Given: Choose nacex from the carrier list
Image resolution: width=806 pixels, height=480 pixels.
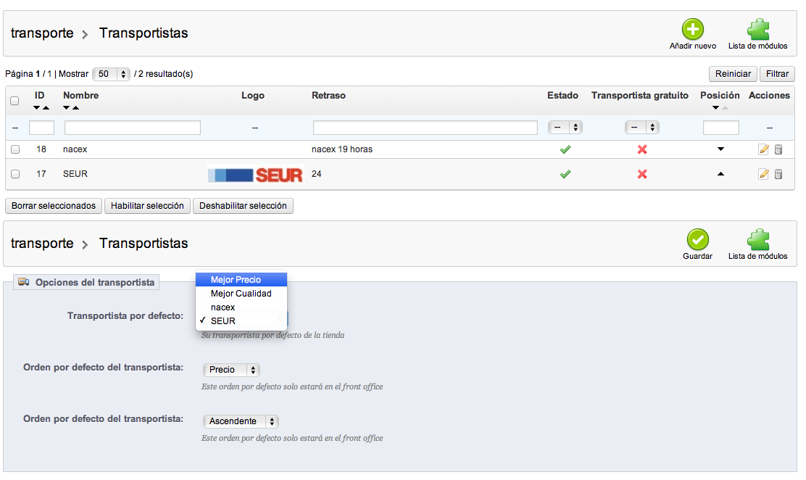Looking at the screenshot, I should coord(223,307).
